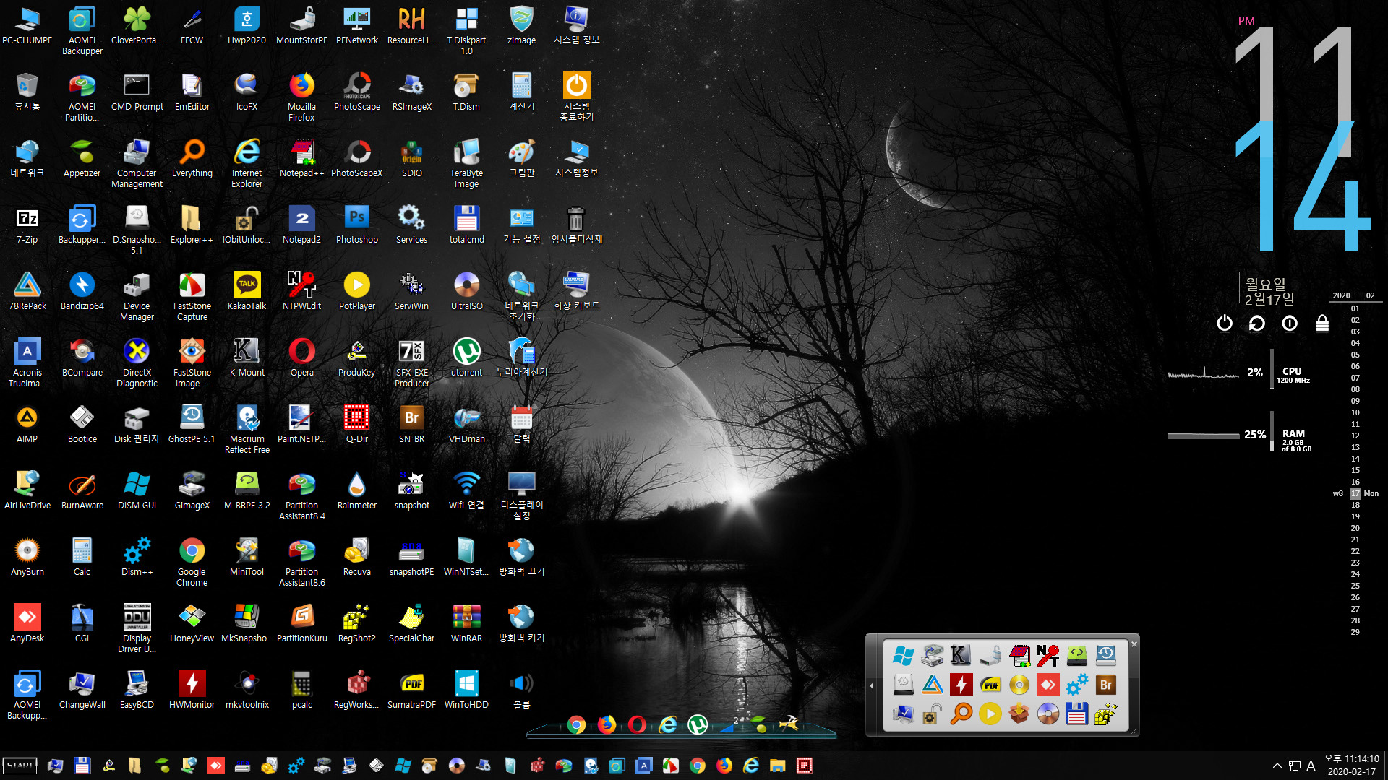Open the utorrent desktop shortcut
This screenshot has height=780, width=1388.
coord(466,357)
